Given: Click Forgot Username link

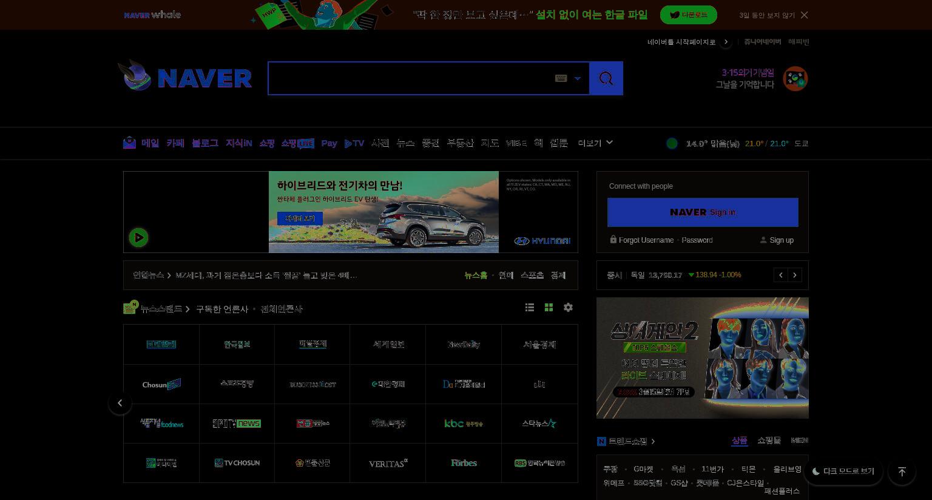Looking at the screenshot, I should 646,240.
